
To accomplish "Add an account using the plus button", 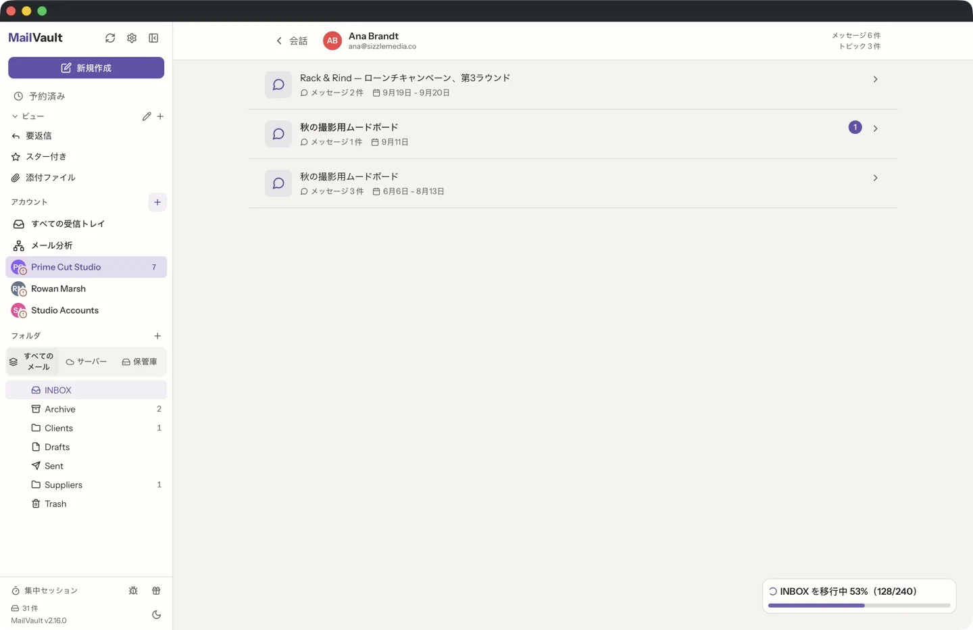I will click(x=157, y=202).
